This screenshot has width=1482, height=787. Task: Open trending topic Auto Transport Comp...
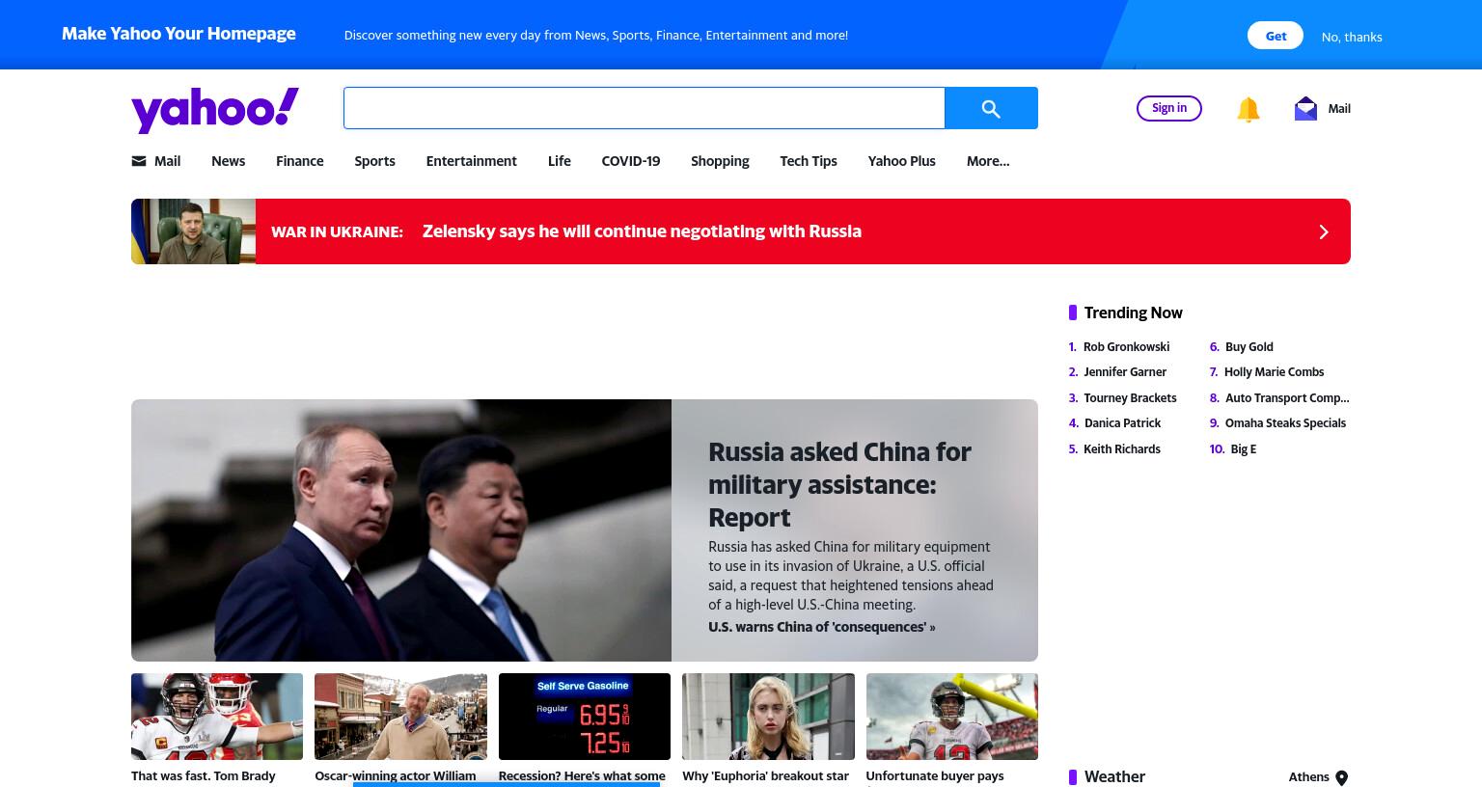click(1287, 398)
